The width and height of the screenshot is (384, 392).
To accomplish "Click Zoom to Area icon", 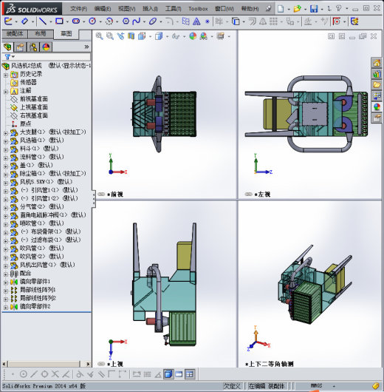I will coord(110,36).
